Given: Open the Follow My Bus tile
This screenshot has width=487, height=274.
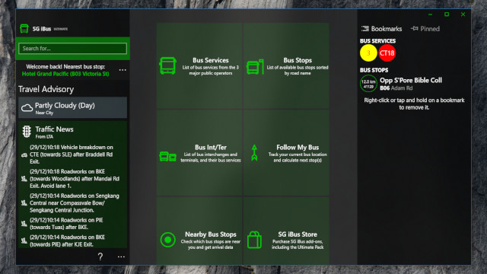Looking at the screenshot, I should pyautogui.click(x=286, y=153).
